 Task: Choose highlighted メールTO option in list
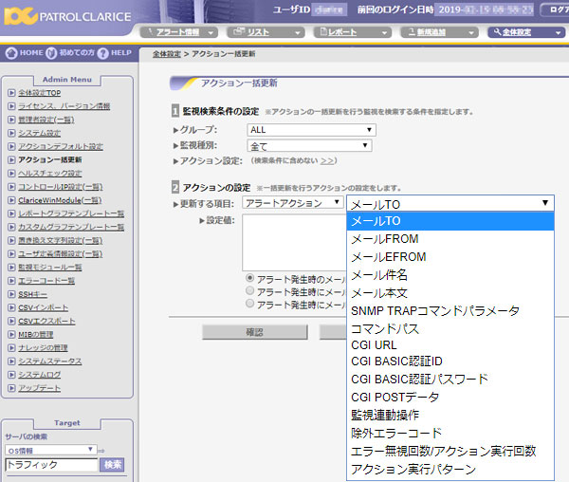click(450, 221)
